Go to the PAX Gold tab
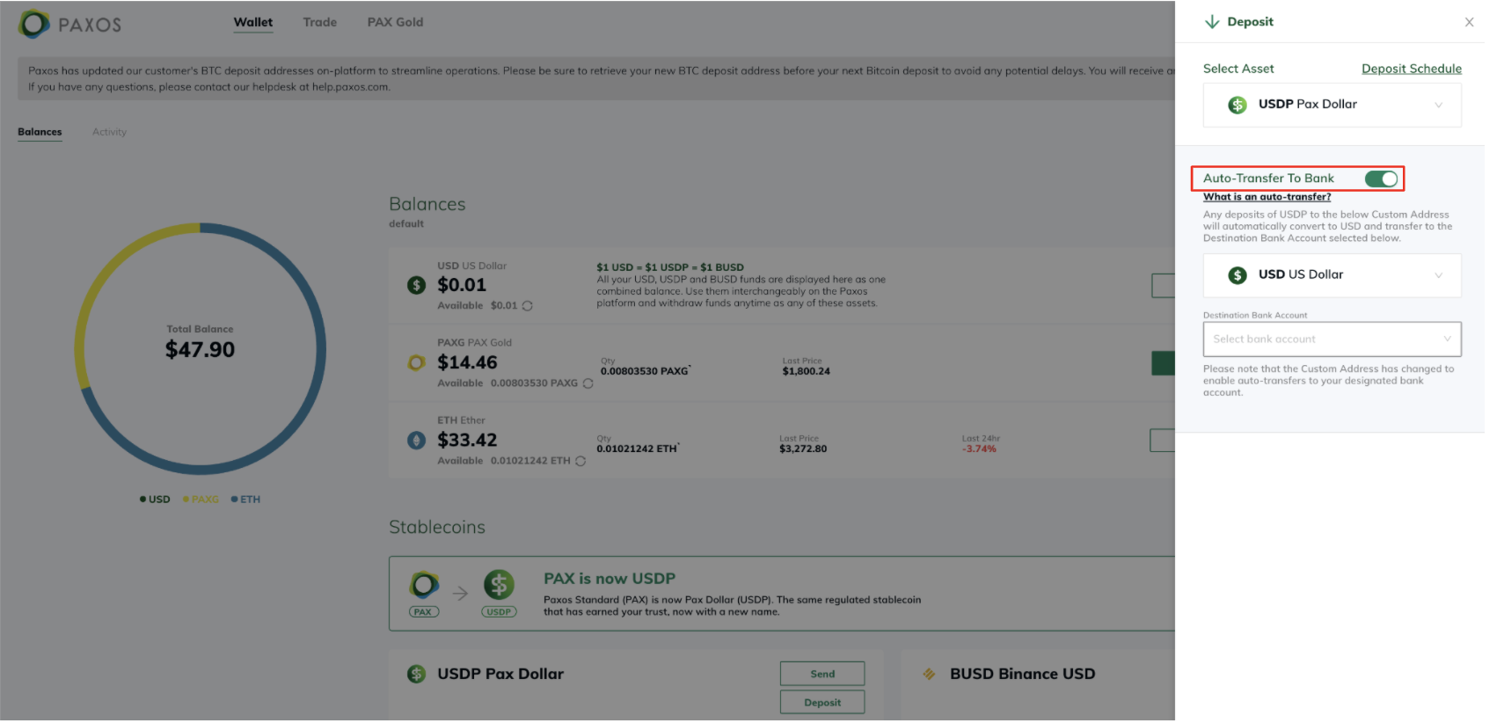This screenshot has width=1504, height=723. (x=395, y=22)
